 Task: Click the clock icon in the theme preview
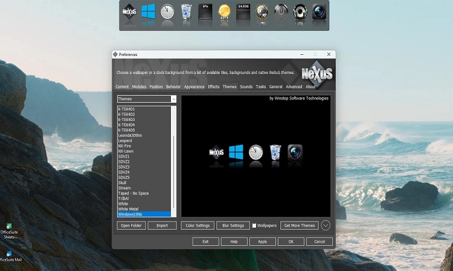(255, 152)
